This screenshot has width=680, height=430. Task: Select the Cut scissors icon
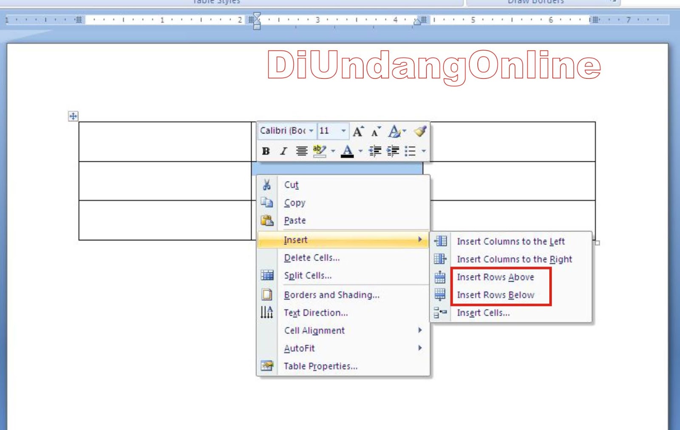(x=267, y=184)
